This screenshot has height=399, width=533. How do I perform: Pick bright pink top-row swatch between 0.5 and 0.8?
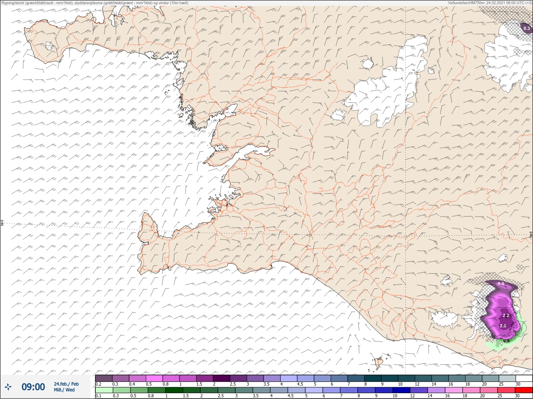(x=154, y=378)
